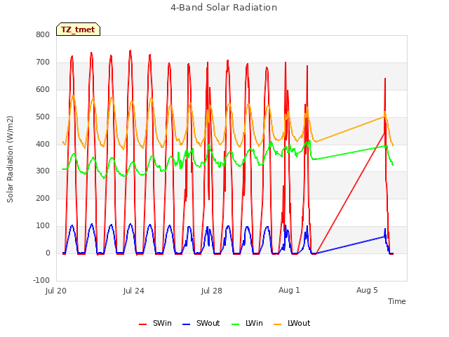Viewport: 449px width, 337px height.
Task: Click the Jul 20 x-axis tick label
Action: (x=56, y=291)
